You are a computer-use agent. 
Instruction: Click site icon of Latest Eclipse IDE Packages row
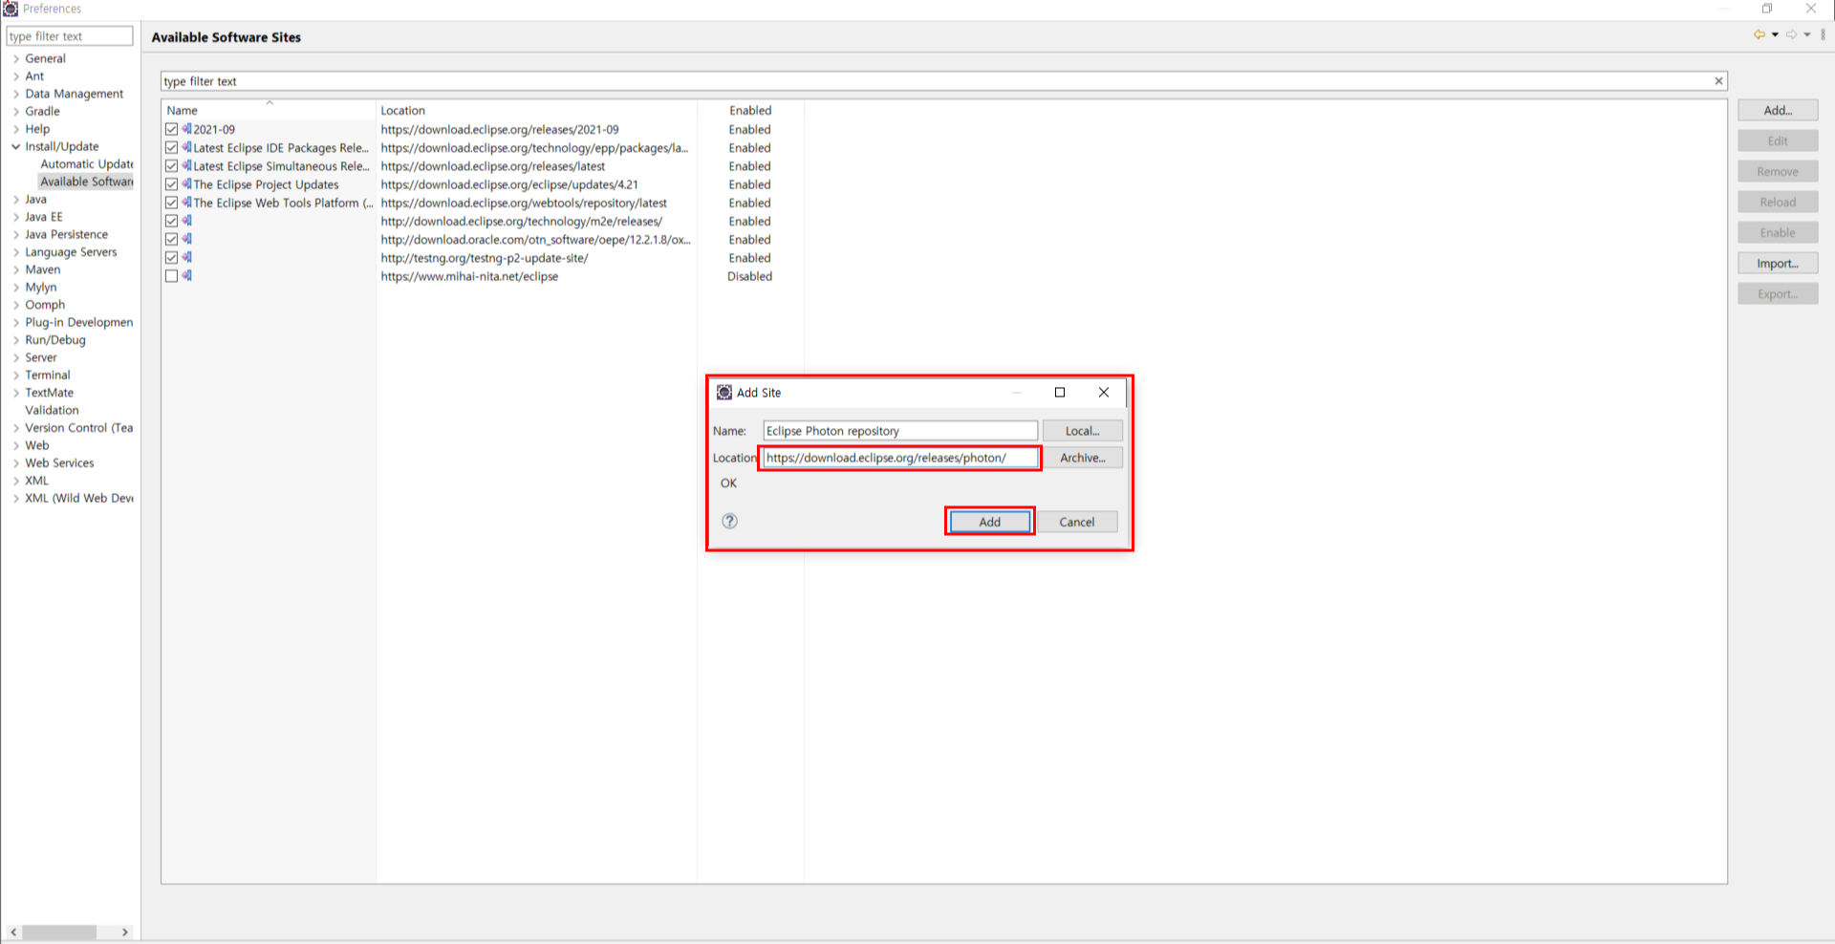pyautogui.click(x=187, y=147)
